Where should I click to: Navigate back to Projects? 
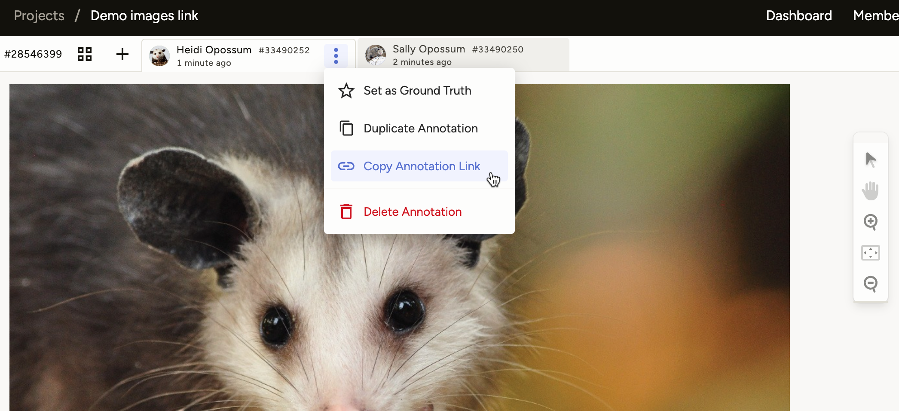(39, 15)
